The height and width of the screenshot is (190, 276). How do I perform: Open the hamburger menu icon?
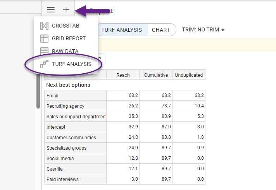tap(51, 10)
